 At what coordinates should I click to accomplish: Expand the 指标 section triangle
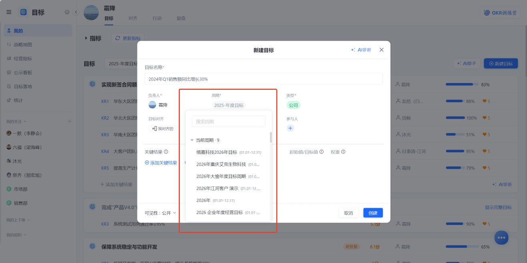pos(86,38)
